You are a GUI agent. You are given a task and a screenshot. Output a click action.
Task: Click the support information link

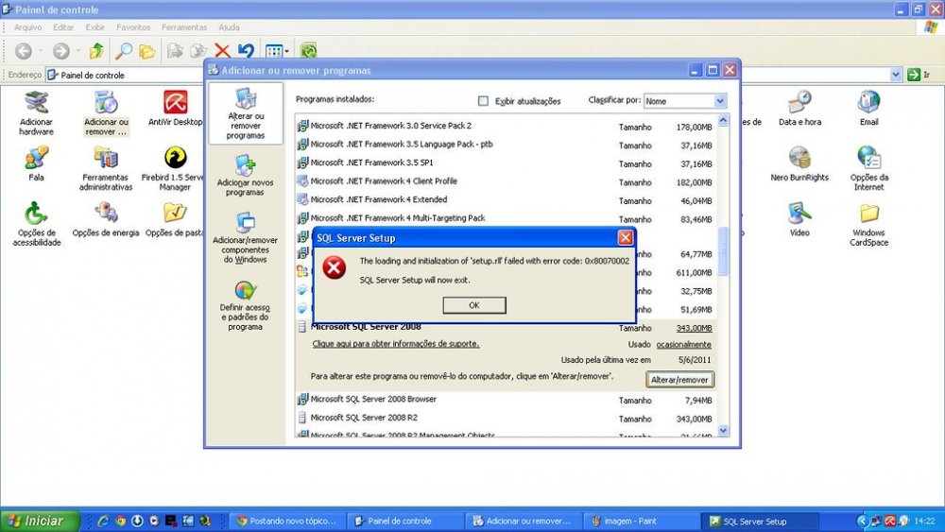[395, 344]
